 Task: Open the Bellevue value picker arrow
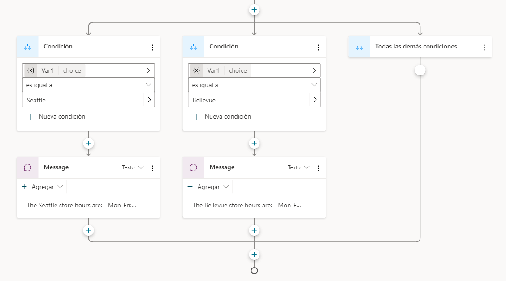[x=315, y=100]
